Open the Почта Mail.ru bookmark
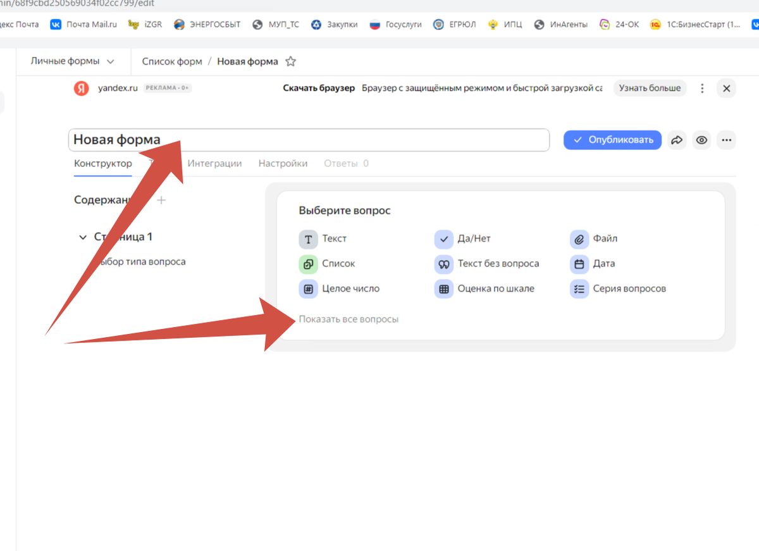 [83, 25]
